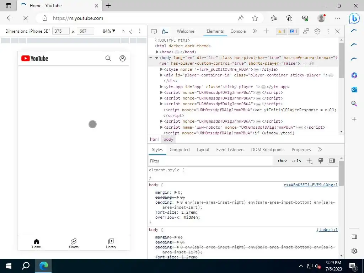Screen dimensions: 364x273
Task: Open notification center on taskbar
Action: coord(353,266)
